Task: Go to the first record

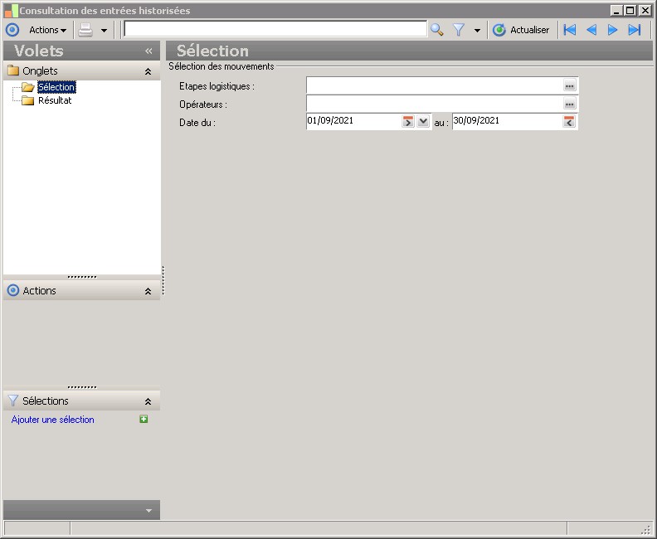Action: [570, 30]
